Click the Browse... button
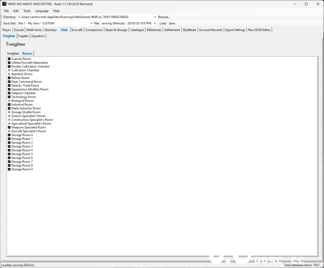Viewport: 324px width, 268px height. coord(164,17)
